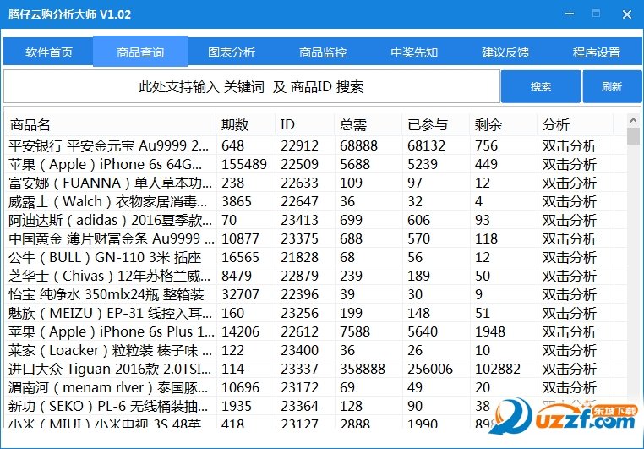The width and height of the screenshot is (644, 449).
Task: Select the 湄南河 menam product row
Action: point(316,387)
